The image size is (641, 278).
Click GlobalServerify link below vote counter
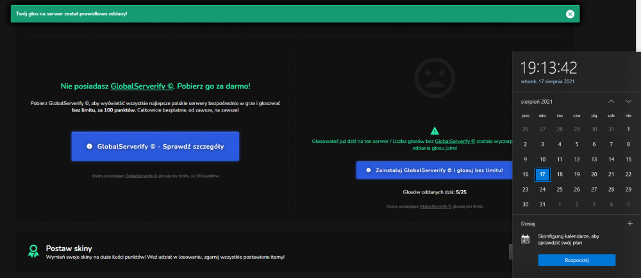tap(436, 206)
